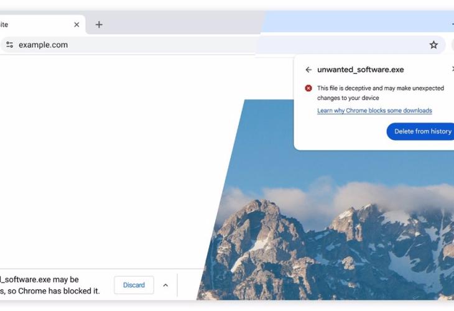
Task: Expand the chevron next to Discard
Action: [165, 285]
